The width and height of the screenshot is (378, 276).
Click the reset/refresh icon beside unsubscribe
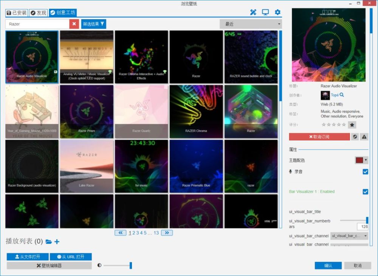pos(355,137)
